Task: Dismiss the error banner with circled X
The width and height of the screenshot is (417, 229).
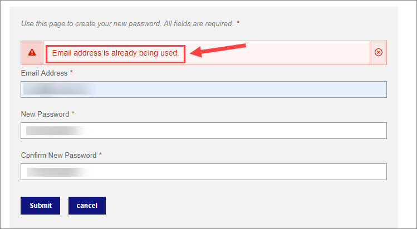Action: coord(379,52)
